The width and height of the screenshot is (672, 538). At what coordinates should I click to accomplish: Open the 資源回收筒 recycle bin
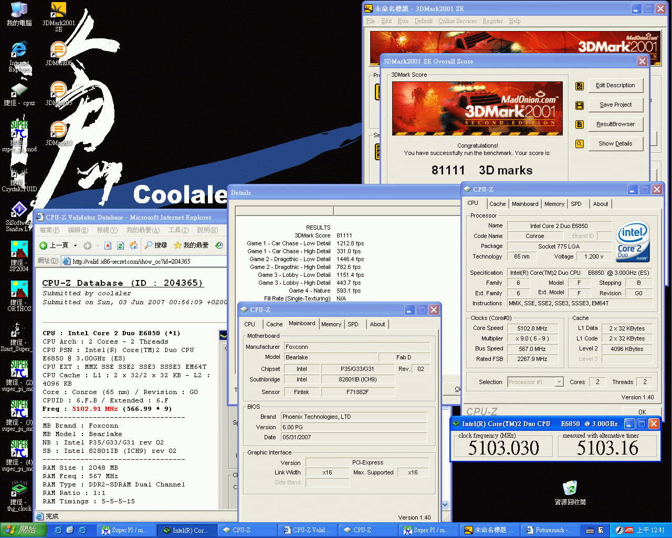pyautogui.click(x=570, y=493)
